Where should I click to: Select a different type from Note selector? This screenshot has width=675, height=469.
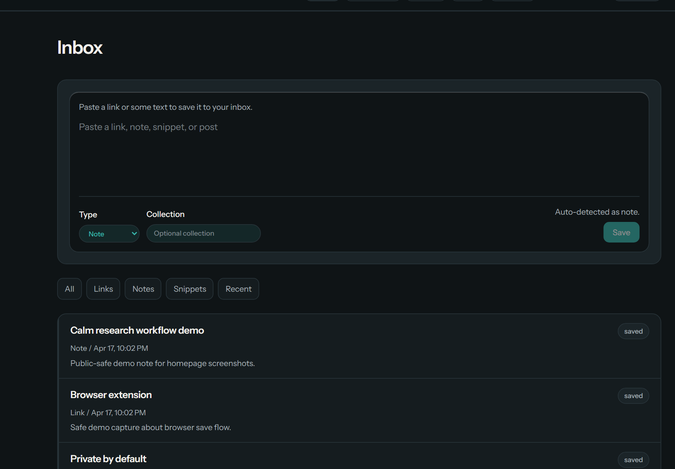(109, 233)
